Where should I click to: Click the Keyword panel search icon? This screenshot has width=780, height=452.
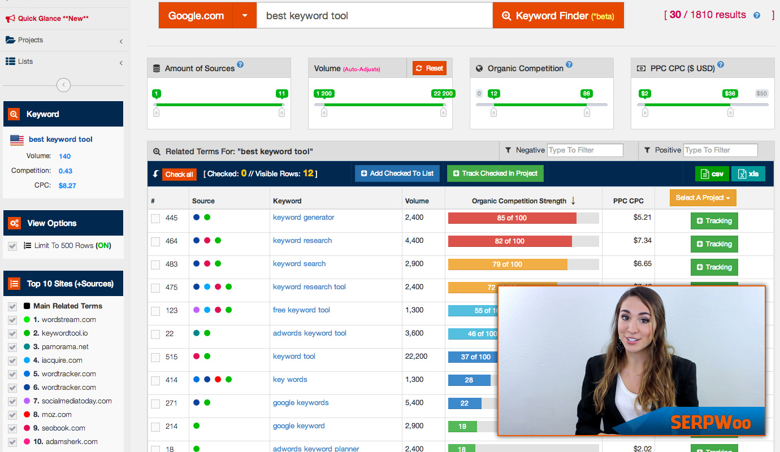(x=14, y=114)
